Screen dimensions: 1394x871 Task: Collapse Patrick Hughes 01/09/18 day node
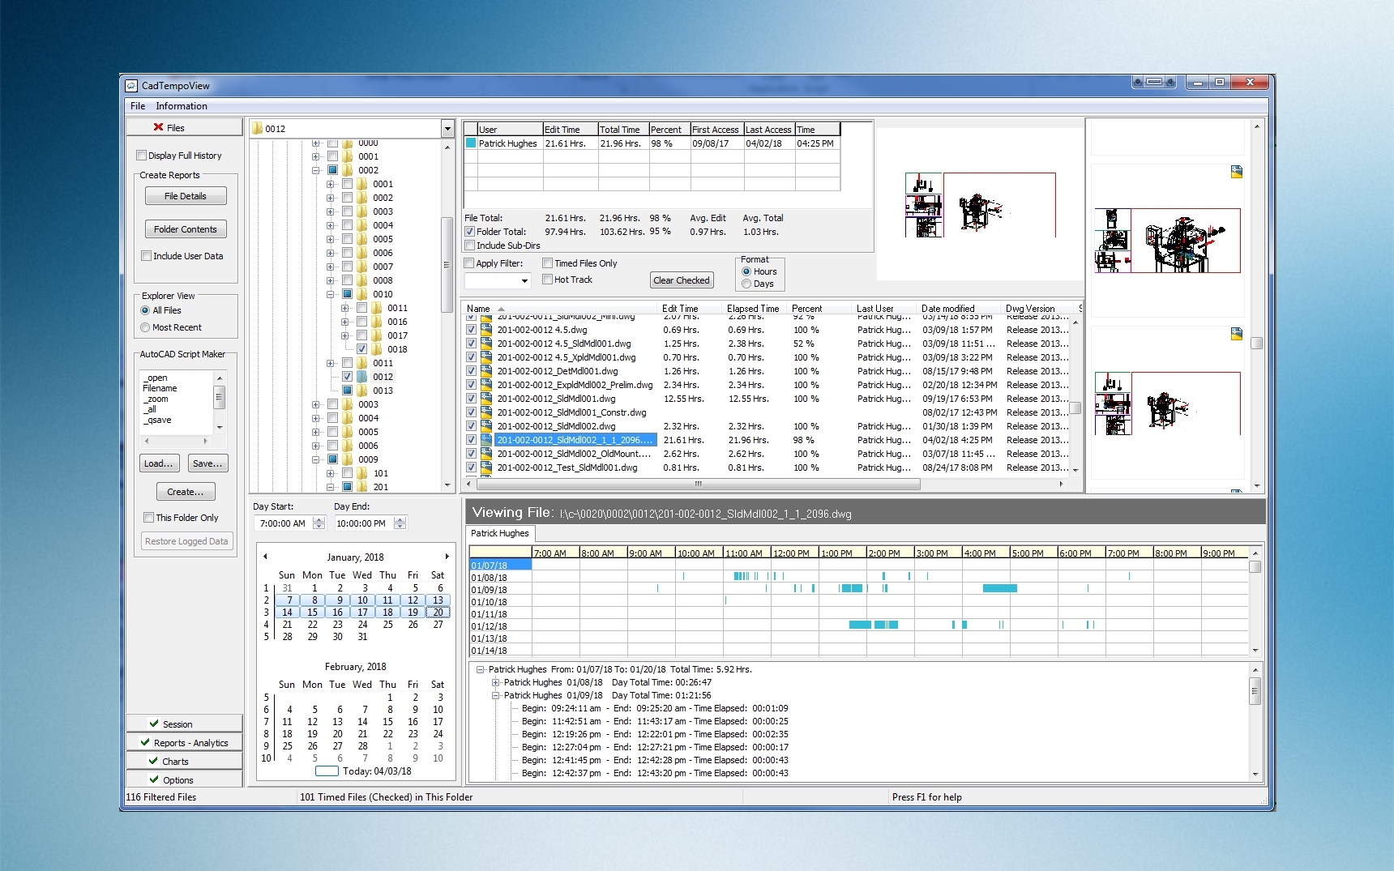coord(495,695)
